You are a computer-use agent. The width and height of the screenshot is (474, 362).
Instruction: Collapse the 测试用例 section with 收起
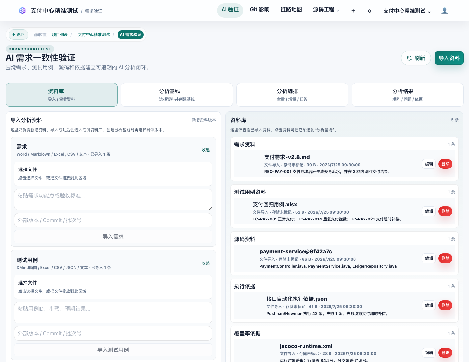[206, 263]
